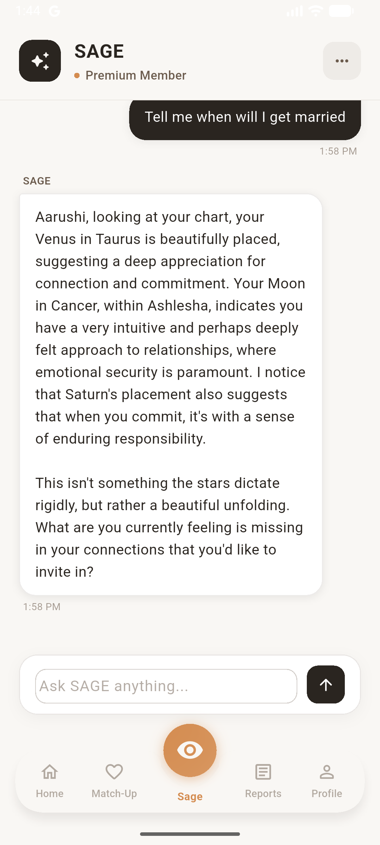Tap the "Tell me when will I get married" bubble
The height and width of the screenshot is (845, 380).
click(245, 118)
